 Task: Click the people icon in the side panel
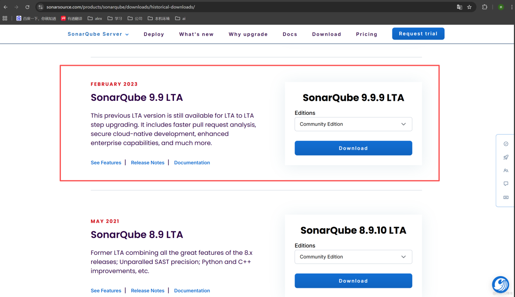[x=505, y=170]
